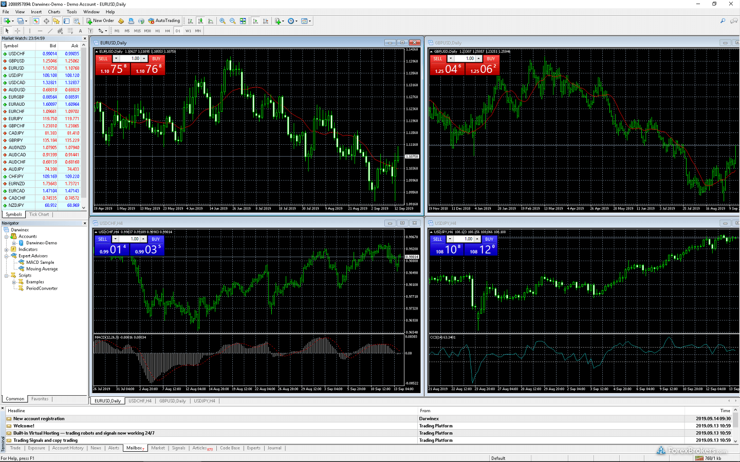The image size is (740, 462).
Task: Close the Navigator panel
Action: pos(85,223)
